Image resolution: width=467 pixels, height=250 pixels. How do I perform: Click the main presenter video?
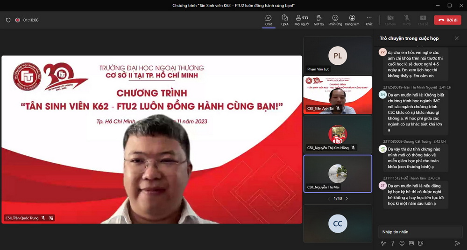pyautogui.click(x=152, y=139)
